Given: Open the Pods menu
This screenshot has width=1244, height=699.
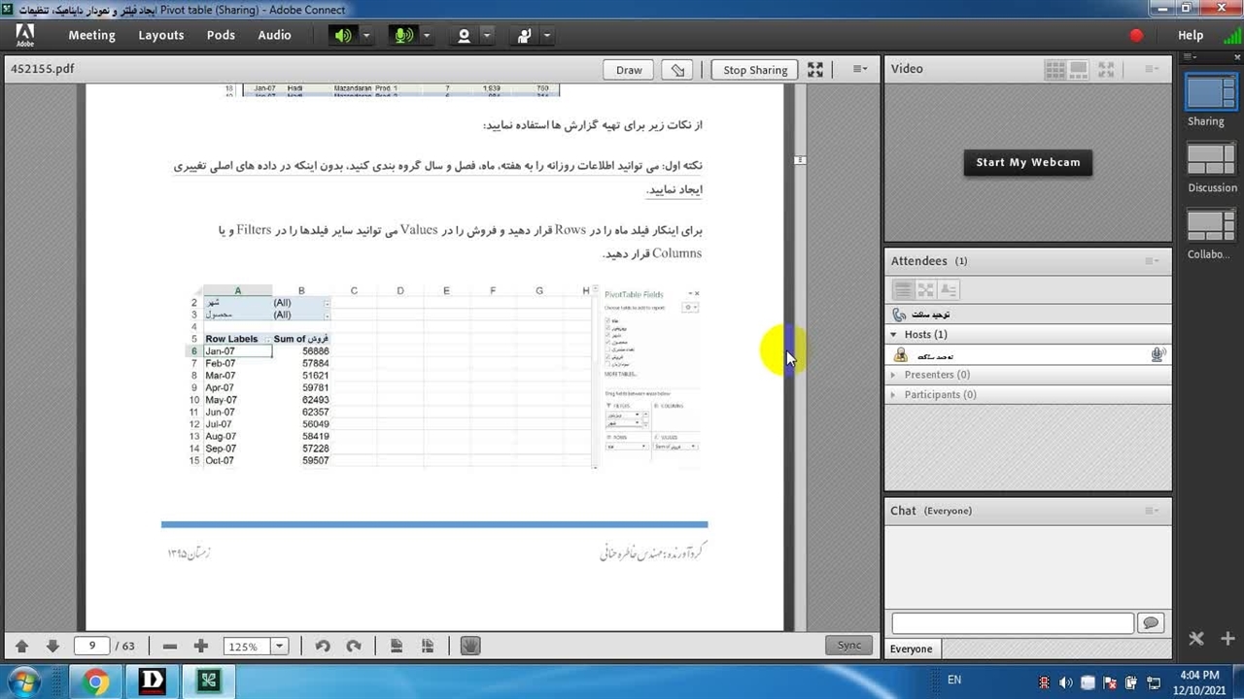Looking at the screenshot, I should (x=221, y=35).
